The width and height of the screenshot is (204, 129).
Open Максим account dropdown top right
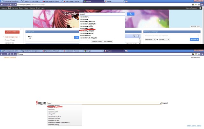point(192,8)
